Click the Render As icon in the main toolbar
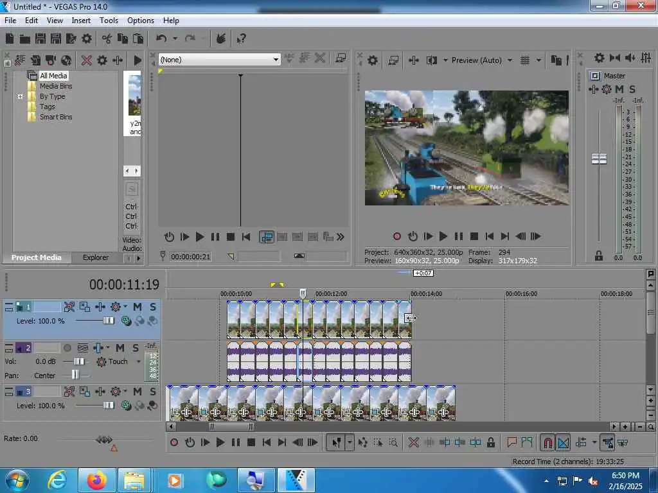Screen dimensions: 658x493 click(x=71, y=39)
